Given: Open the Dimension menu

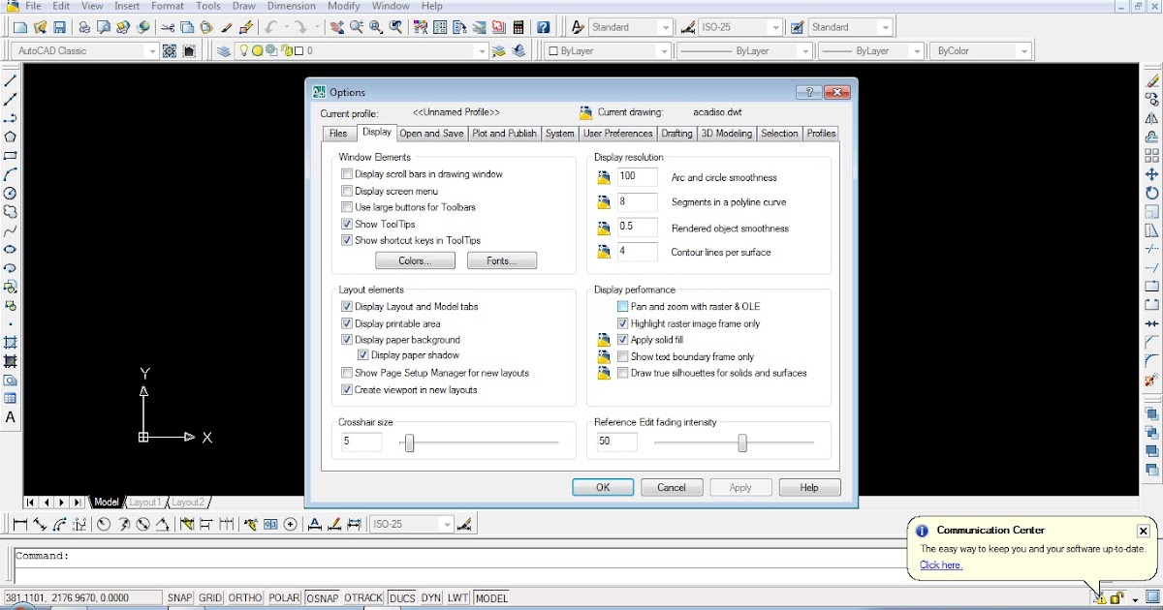Looking at the screenshot, I should pos(291,6).
